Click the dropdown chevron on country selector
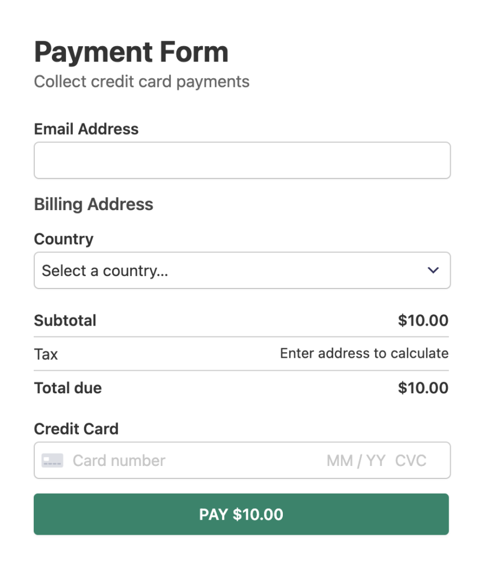Viewport: 493px width, 577px height. pos(433,270)
